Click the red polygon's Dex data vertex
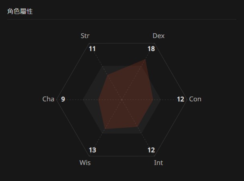The width and height of the screenshot is (244, 181). 145,59
